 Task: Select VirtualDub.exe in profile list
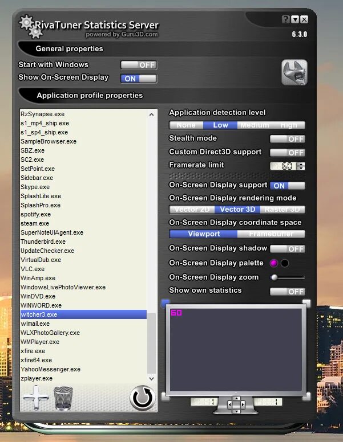tap(83, 260)
